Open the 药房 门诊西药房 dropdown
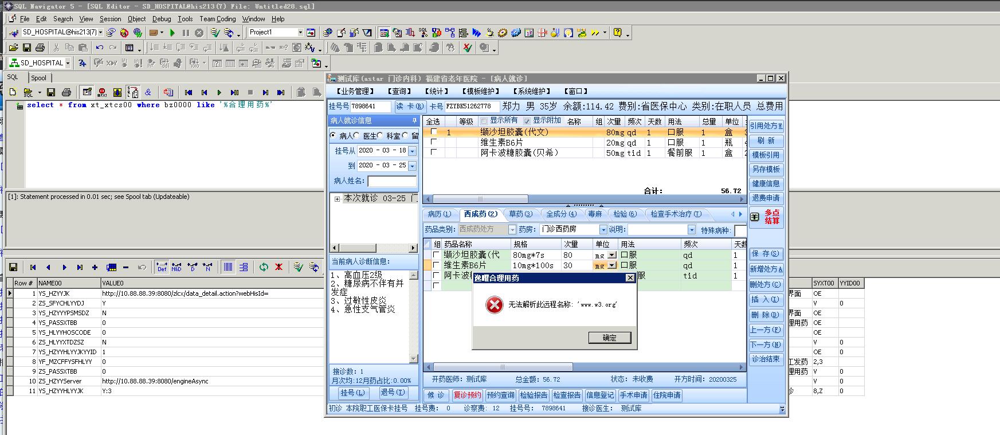This screenshot has height=435, width=1000. click(x=603, y=230)
